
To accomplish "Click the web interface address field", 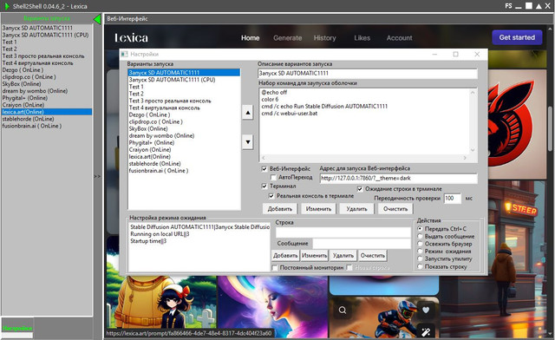I will click(x=399, y=178).
